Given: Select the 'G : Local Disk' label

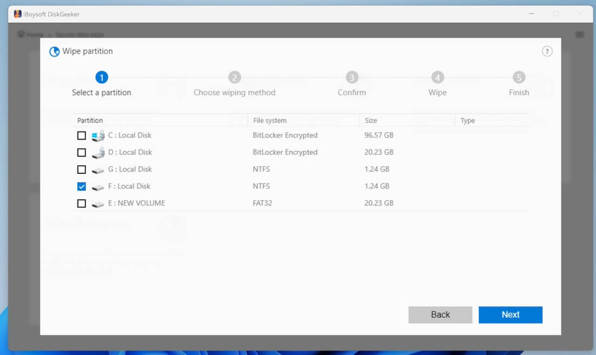Looking at the screenshot, I should pos(130,169).
